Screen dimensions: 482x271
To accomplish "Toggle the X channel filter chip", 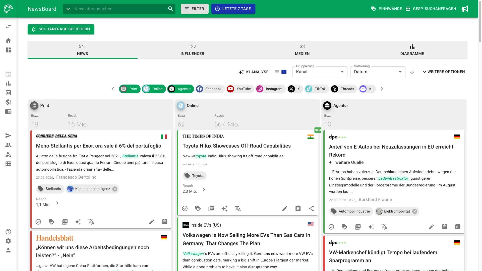I will click(295, 89).
